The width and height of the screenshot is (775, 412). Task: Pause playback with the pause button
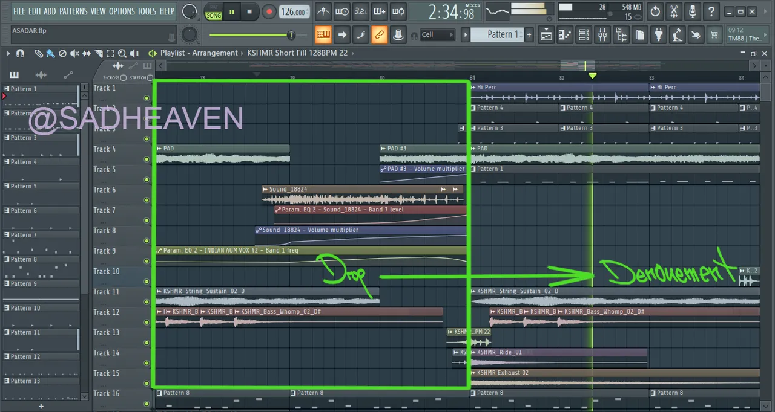pyautogui.click(x=232, y=11)
